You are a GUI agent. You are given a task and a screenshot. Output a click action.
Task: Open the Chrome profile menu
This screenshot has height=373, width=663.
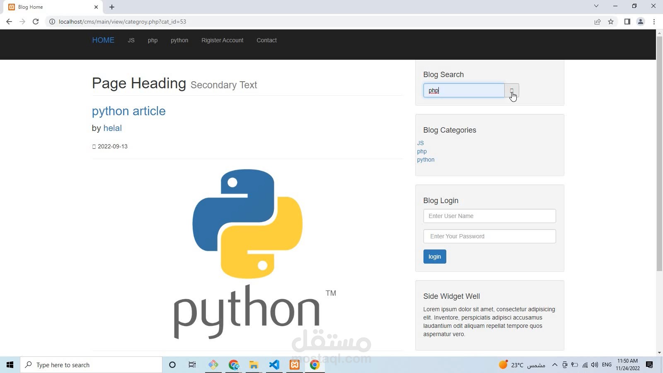tap(641, 22)
